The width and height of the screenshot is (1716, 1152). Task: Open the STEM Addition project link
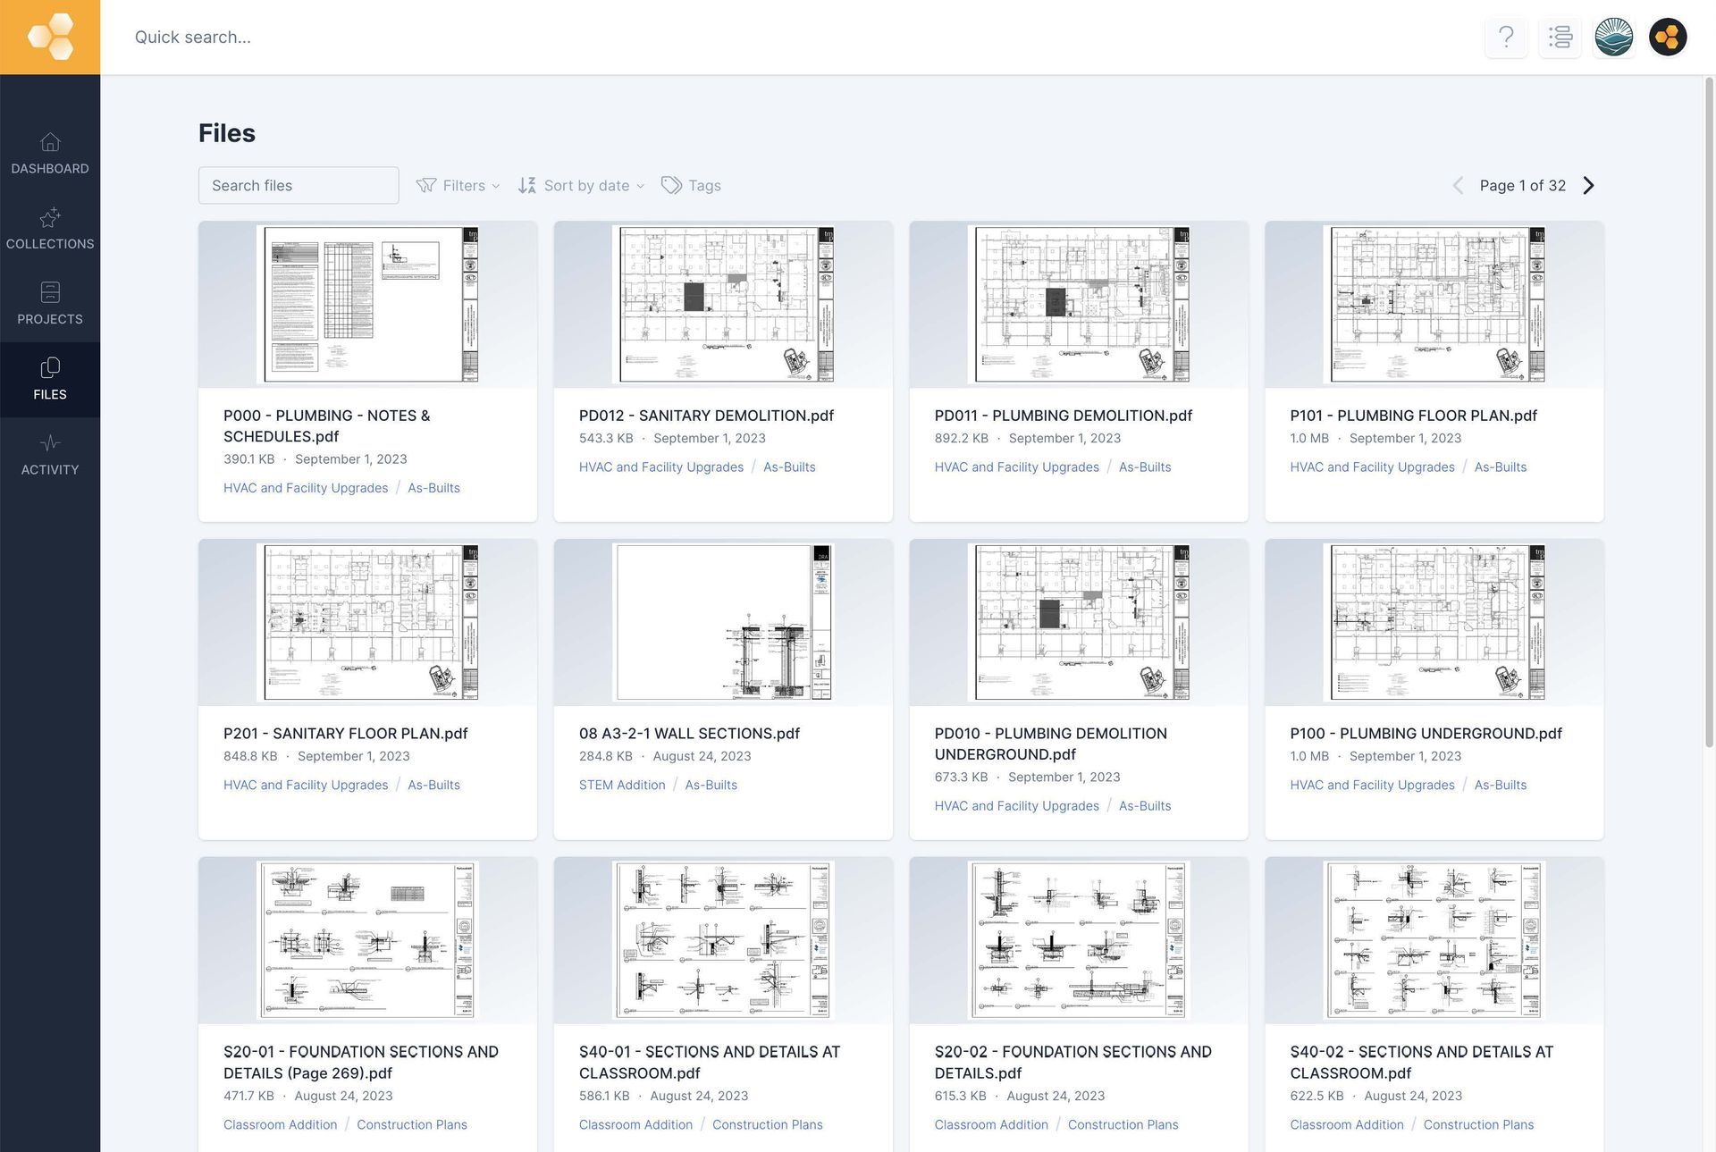[621, 784]
